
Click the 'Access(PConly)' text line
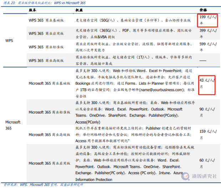click(88, 122)
